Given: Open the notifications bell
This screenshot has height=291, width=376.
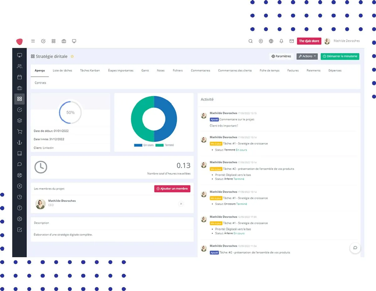Looking at the screenshot, I should pyautogui.click(x=281, y=41).
